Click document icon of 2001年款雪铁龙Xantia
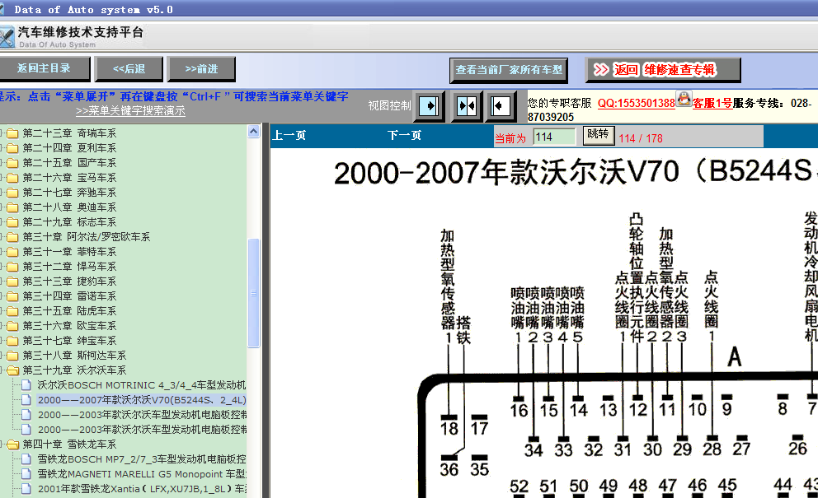Screen dimensions: 818x498 pos(26,489)
